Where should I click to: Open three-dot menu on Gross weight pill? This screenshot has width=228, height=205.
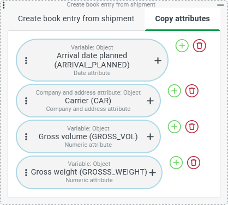(x=26, y=172)
